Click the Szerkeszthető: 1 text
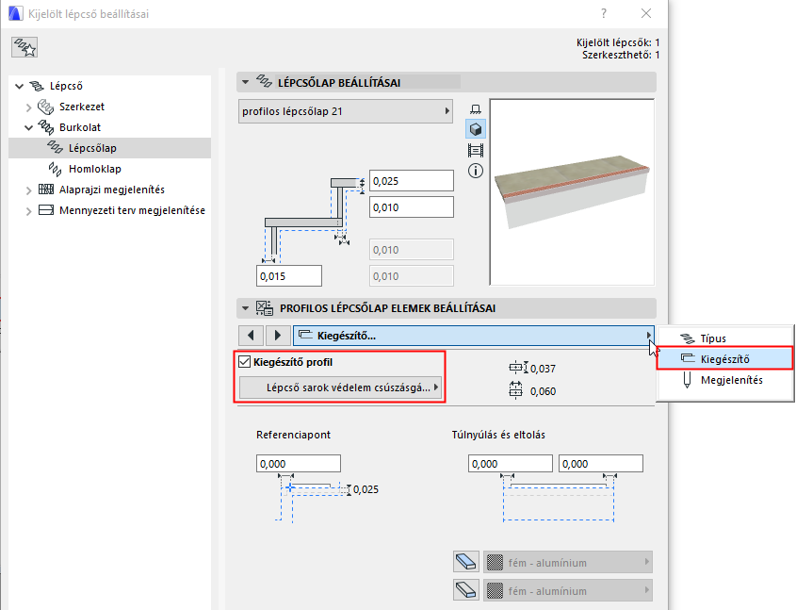 [x=621, y=55]
